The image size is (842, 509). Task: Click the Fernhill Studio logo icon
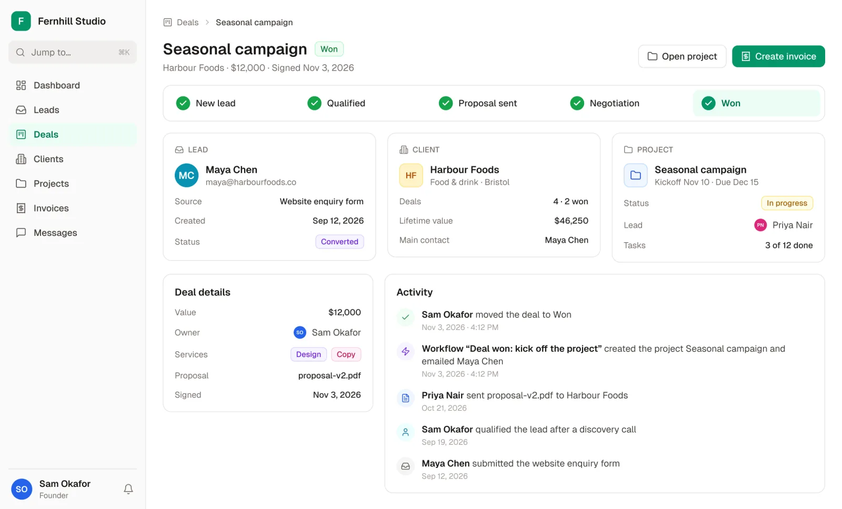coord(21,21)
